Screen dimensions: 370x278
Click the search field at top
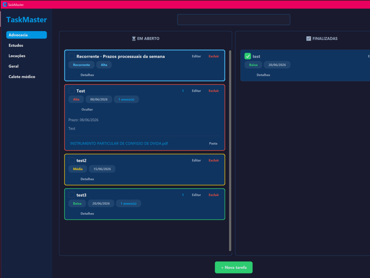233,20
